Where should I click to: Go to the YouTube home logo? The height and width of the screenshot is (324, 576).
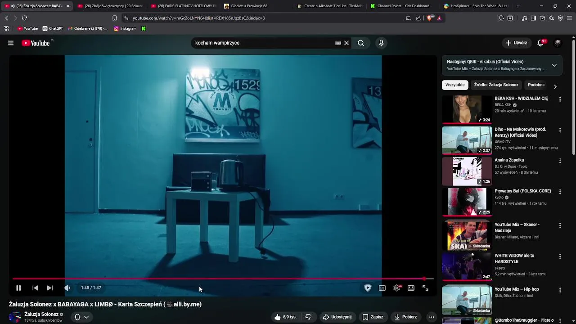[36, 43]
